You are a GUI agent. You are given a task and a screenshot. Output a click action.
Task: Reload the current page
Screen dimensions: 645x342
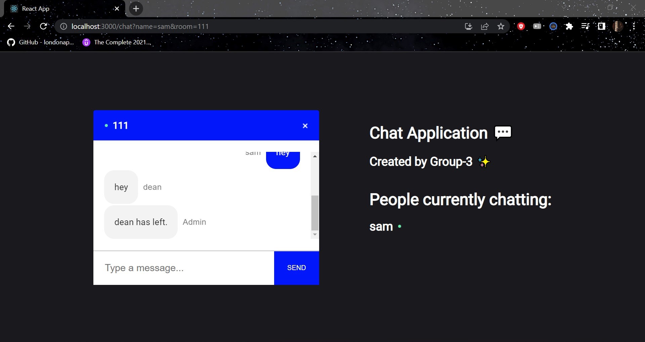click(x=43, y=26)
